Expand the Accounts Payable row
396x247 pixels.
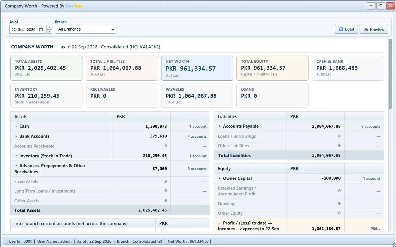[x=220, y=126]
